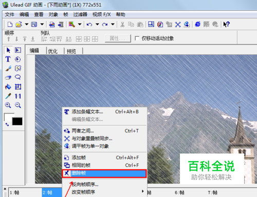Select the Paintbrush tool

pos(8,69)
